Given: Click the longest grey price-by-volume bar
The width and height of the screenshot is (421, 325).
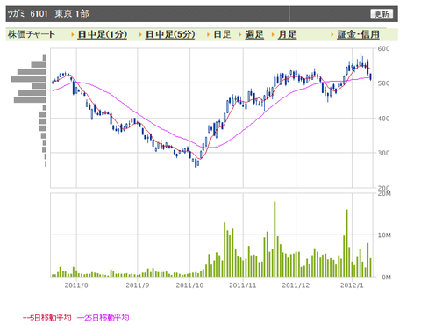Looking at the screenshot, I should (29, 79).
